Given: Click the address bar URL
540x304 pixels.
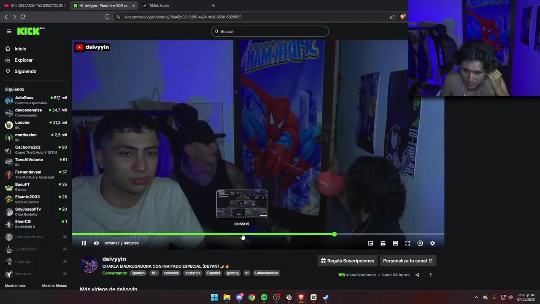Looking at the screenshot, I should pos(183,17).
